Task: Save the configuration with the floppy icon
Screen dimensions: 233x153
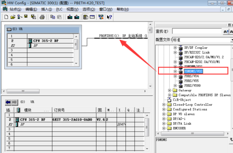Action: tap(26, 16)
